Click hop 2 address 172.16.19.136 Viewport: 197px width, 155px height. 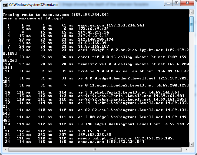93,29
